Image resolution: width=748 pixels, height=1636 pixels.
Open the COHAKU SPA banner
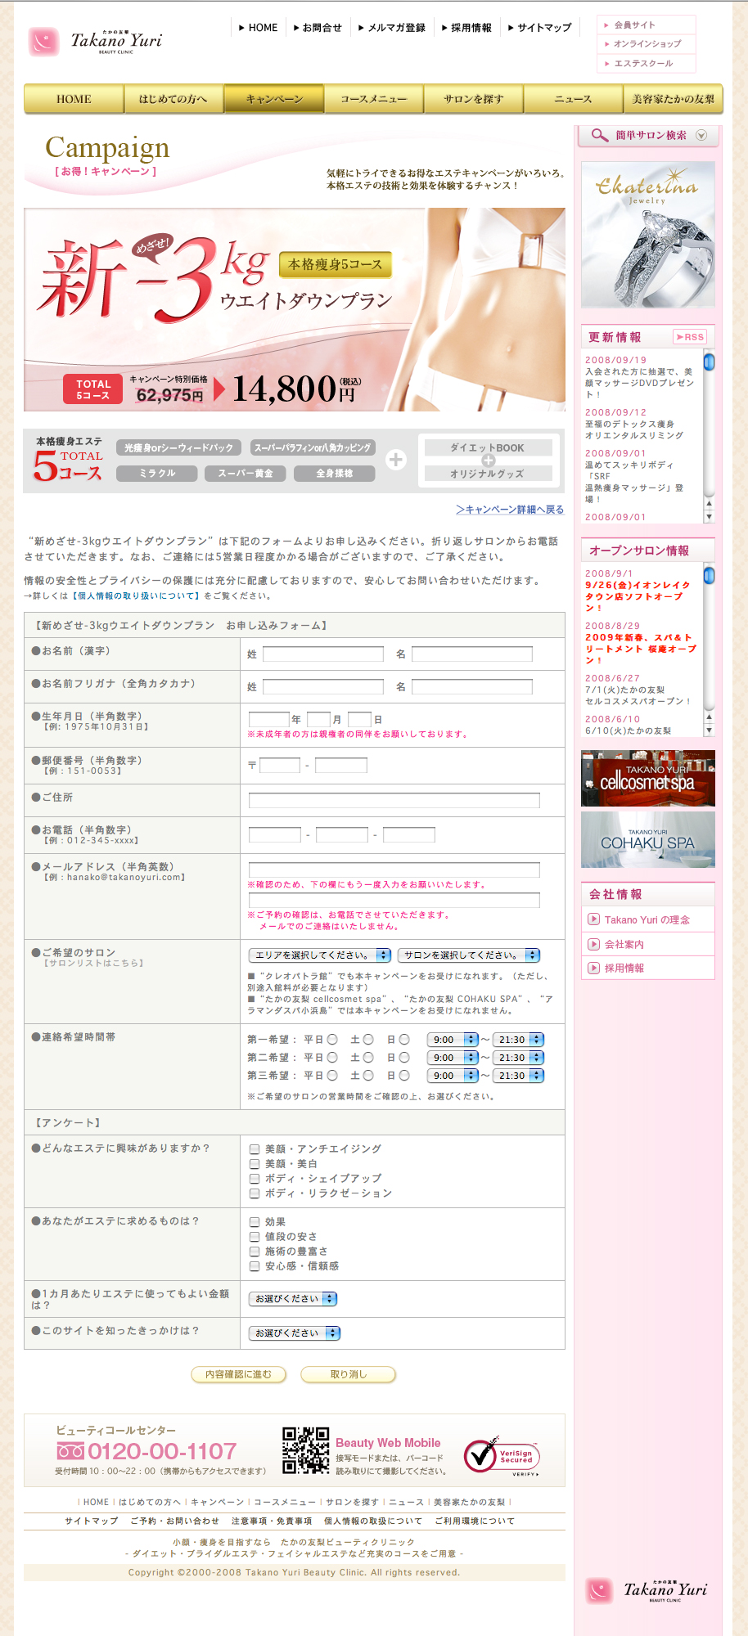(647, 840)
